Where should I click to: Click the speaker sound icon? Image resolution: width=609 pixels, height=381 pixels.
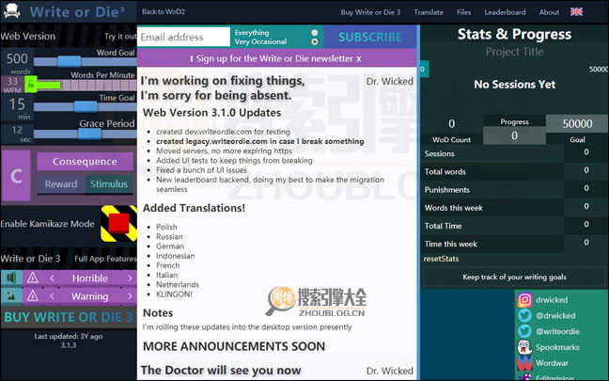click(11, 278)
